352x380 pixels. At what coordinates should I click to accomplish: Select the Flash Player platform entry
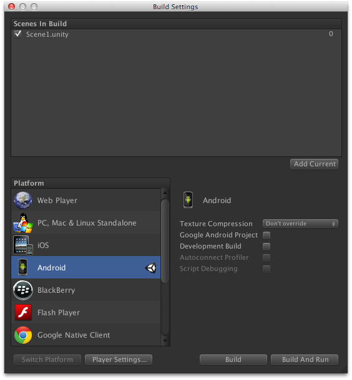[x=86, y=312]
